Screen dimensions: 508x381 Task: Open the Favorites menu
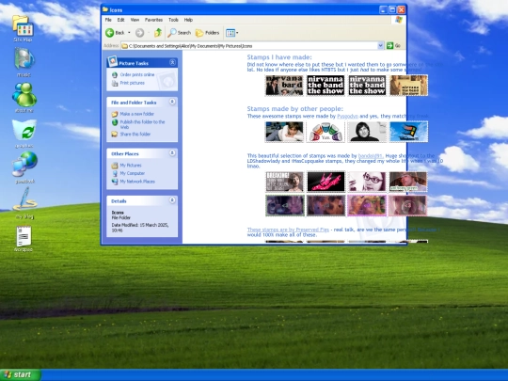[x=153, y=20]
